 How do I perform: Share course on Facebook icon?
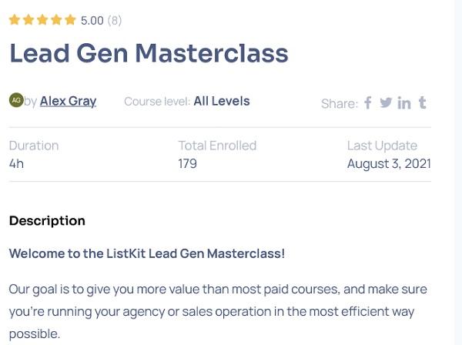click(368, 102)
